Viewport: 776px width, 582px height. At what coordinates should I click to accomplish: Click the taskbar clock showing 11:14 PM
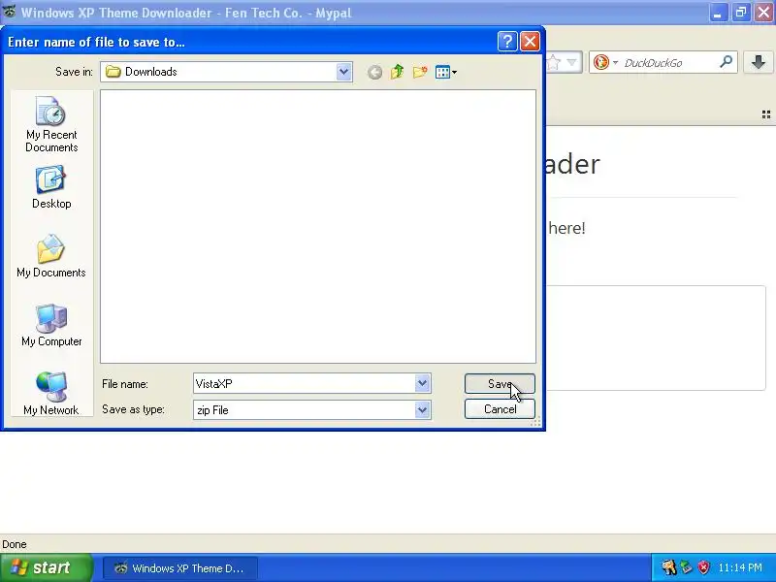740,567
